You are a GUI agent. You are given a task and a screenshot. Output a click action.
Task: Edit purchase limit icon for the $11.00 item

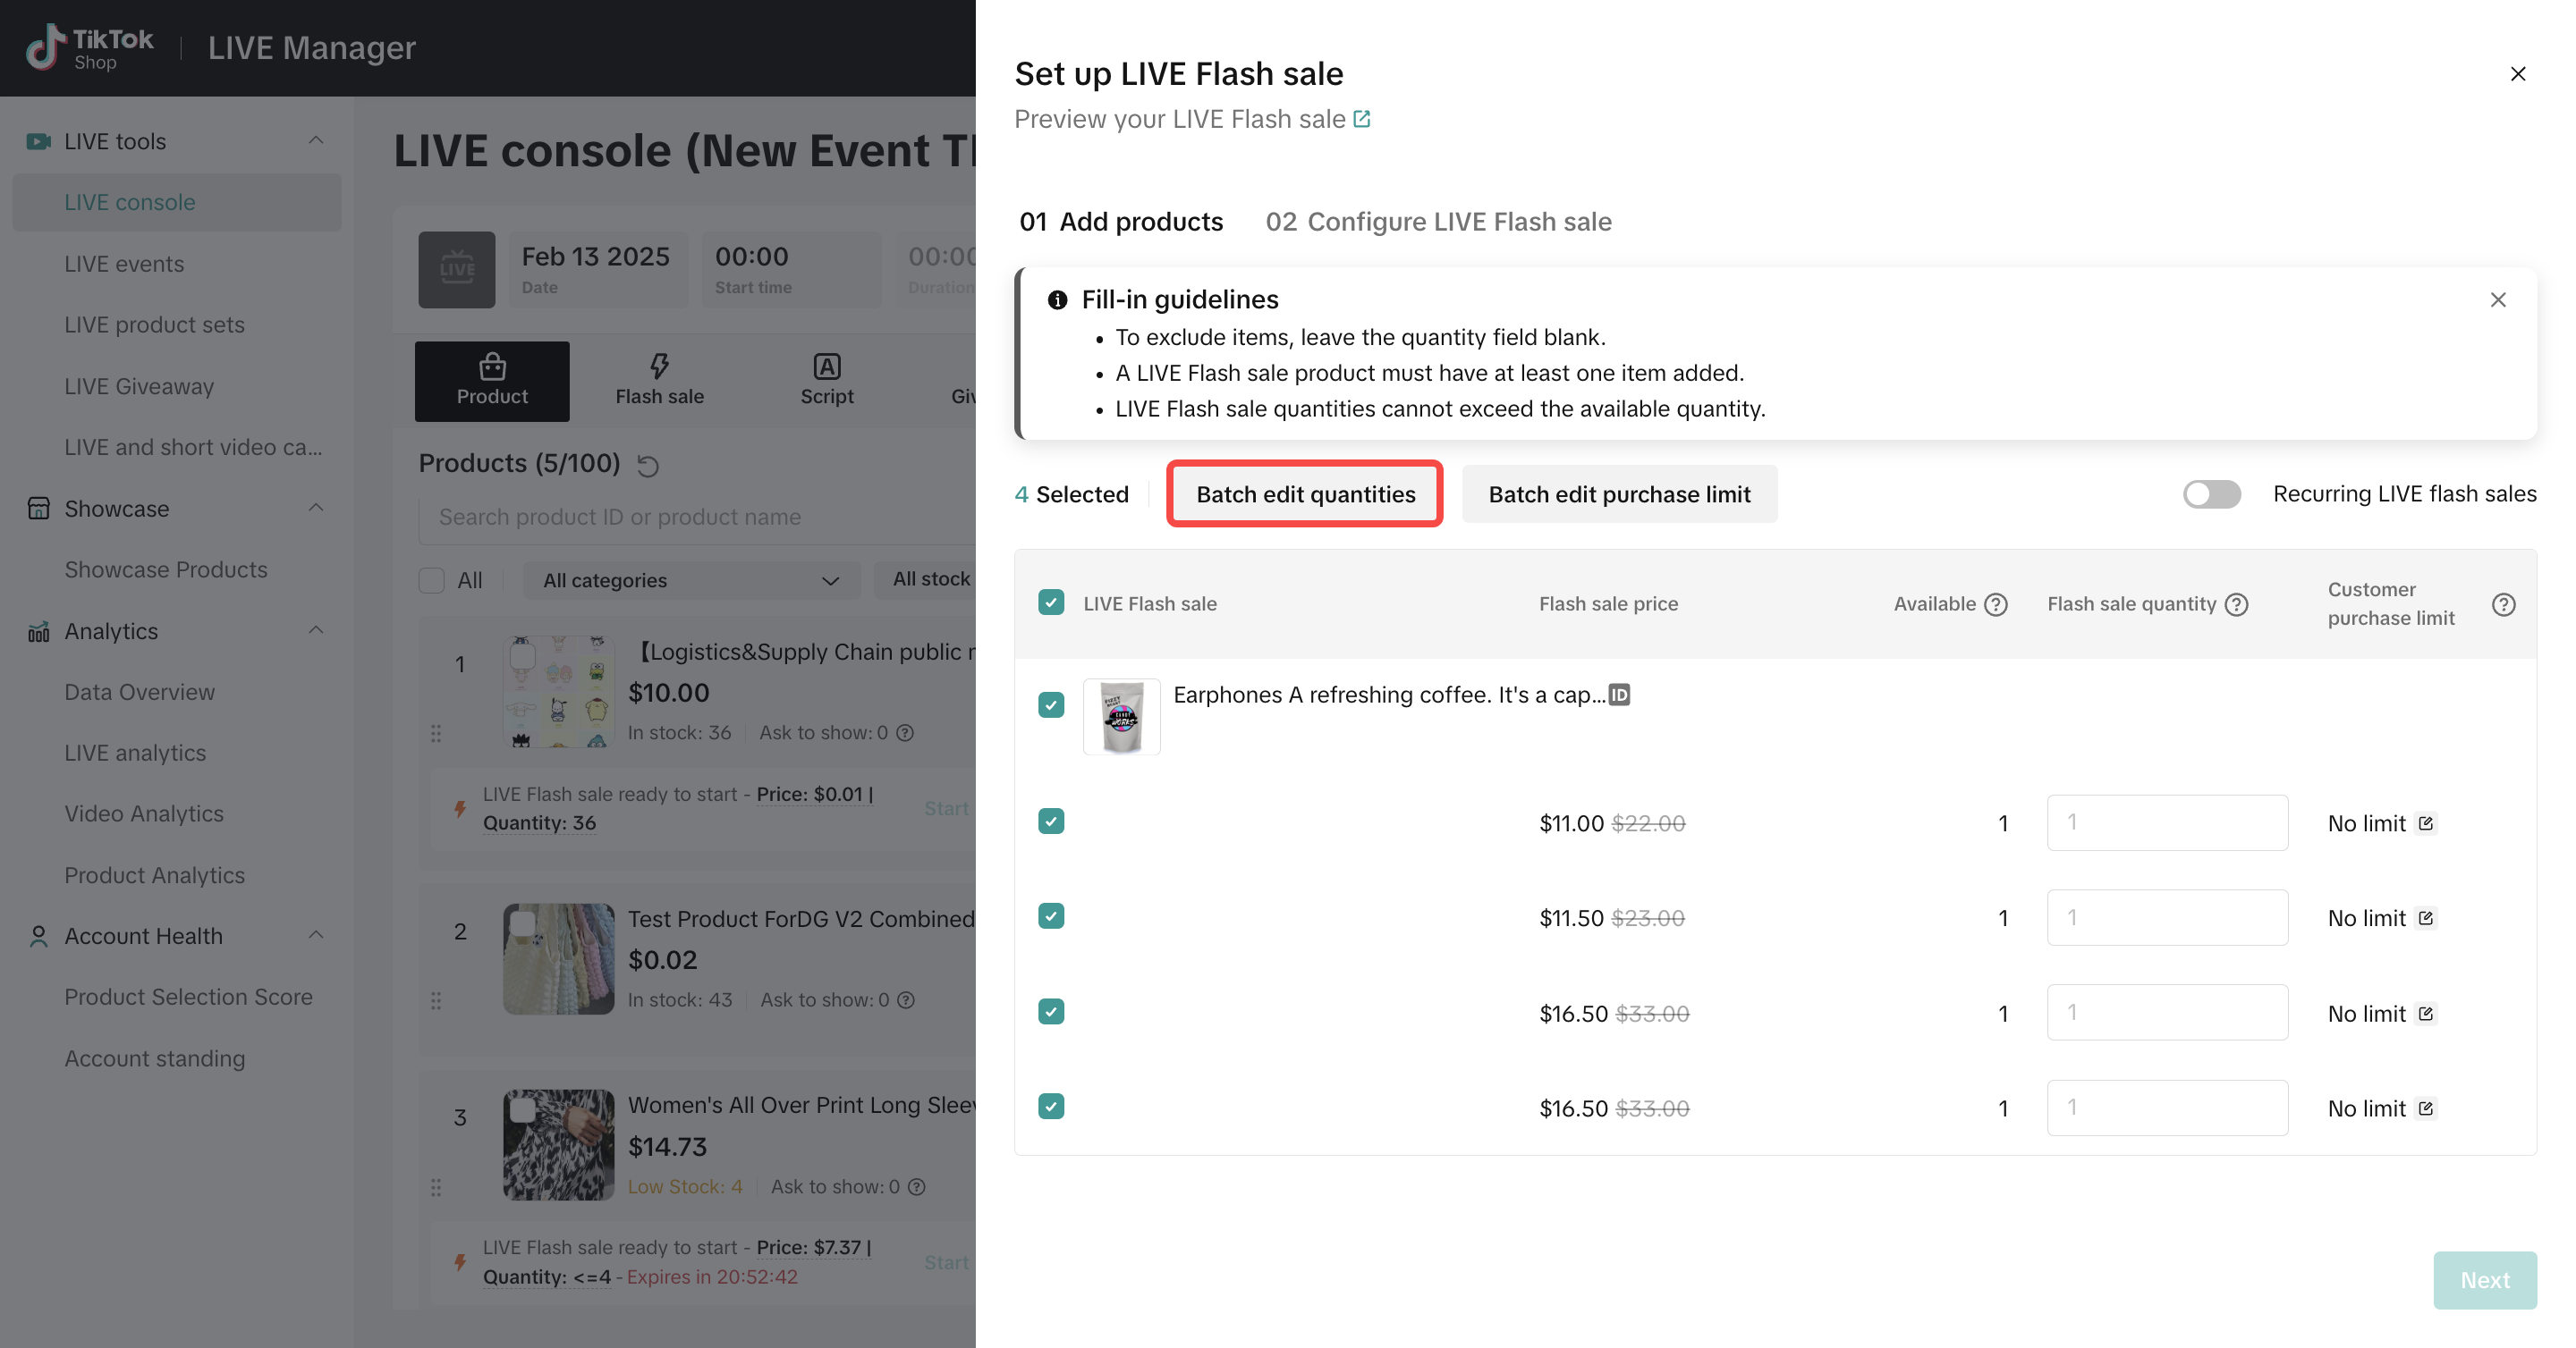(2426, 823)
